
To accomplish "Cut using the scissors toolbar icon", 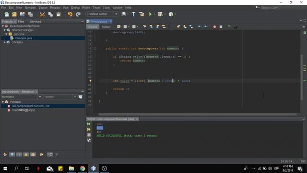I will (42, 14).
